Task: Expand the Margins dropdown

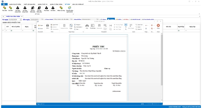Action: tap(78, 25)
